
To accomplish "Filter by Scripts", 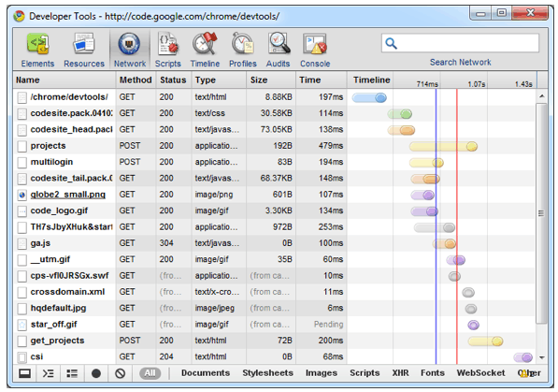I will [365, 372].
